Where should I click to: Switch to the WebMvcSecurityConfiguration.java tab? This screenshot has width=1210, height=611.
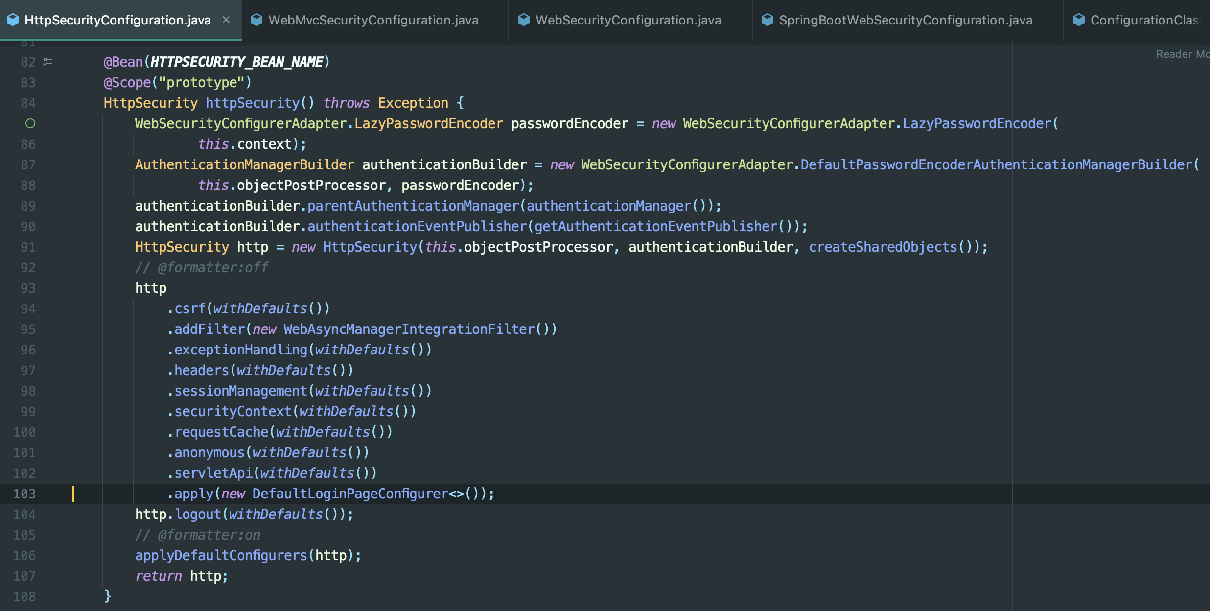pos(373,20)
